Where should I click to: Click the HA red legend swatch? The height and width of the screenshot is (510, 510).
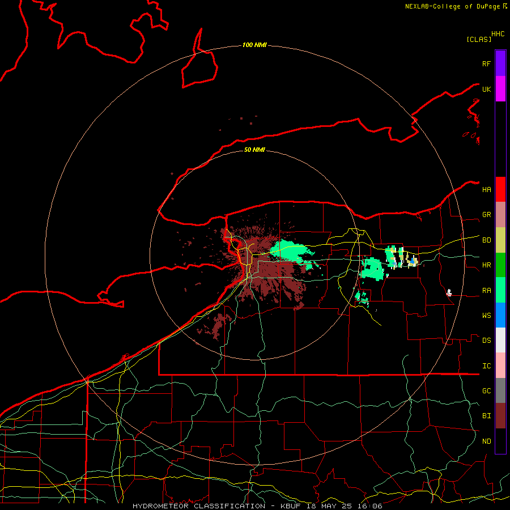pyautogui.click(x=500, y=189)
